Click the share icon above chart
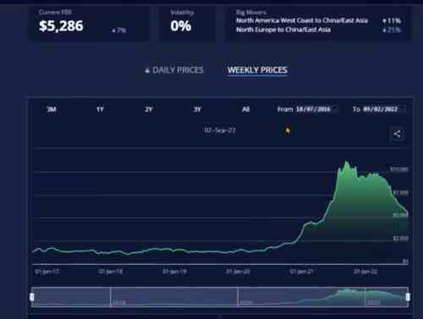This screenshot has width=423, height=319. (x=397, y=134)
